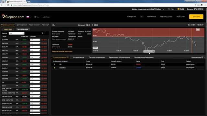
Task: Click the bookmark star in address bar
Action: (x=198, y=5)
